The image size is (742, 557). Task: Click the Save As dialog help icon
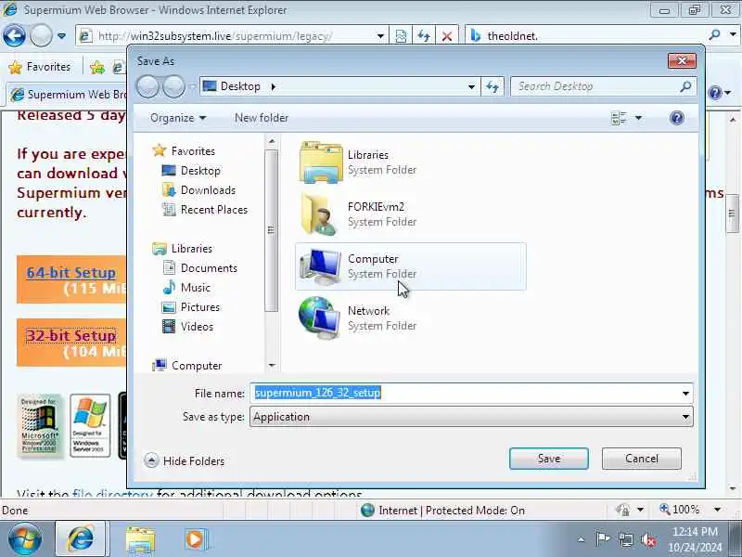(677, 118)
